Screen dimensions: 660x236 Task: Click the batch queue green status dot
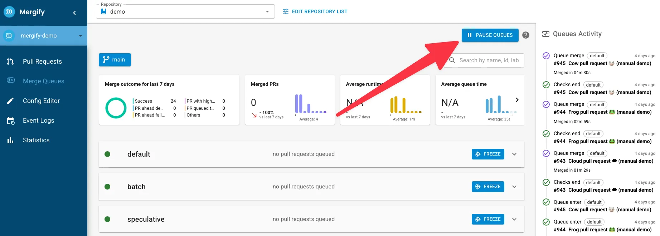click(107, 187)
